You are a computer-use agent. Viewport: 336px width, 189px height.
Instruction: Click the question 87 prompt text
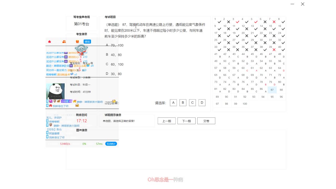(155, 30)
